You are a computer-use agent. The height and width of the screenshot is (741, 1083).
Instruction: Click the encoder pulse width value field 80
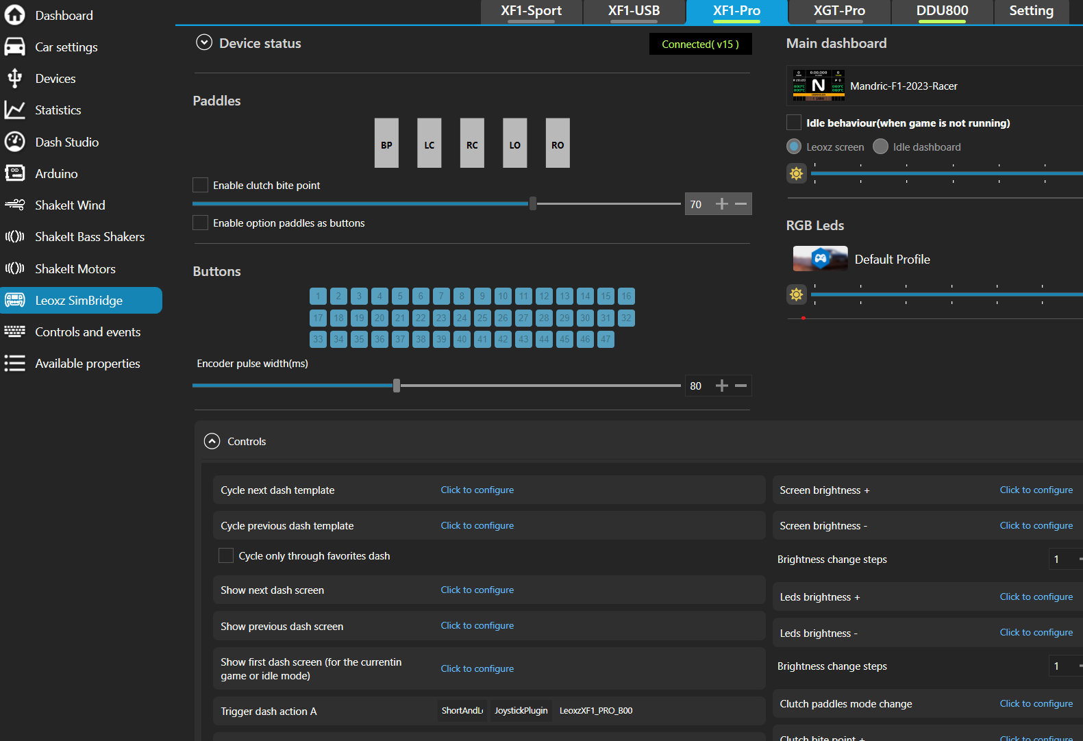click(697, 386)
